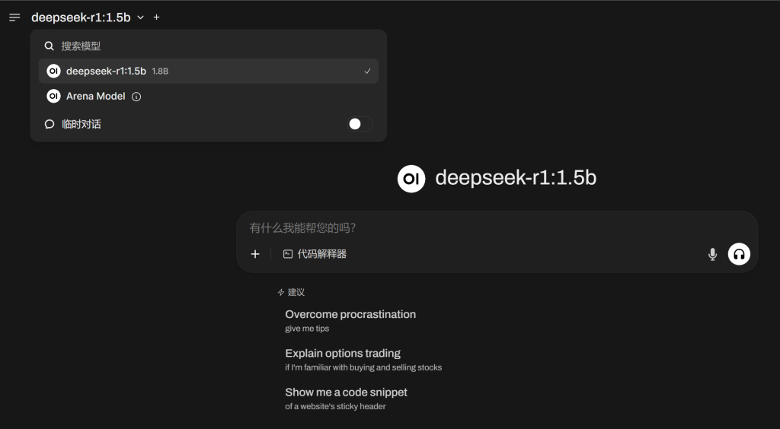Click 'of a website's sticky header' subtitle
Image resolution: width=780 pixels, height=429 pixels.
[335, 407]
